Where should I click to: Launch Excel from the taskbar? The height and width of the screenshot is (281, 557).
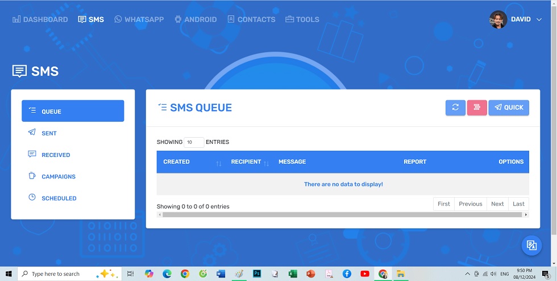tap(293, 274)
